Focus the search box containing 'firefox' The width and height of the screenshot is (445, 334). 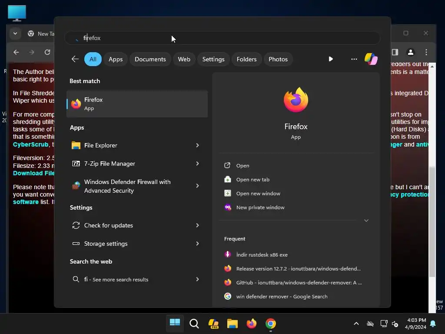tap(222, 38)
